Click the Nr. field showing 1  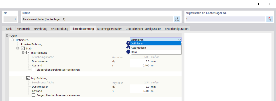[10, 19]
